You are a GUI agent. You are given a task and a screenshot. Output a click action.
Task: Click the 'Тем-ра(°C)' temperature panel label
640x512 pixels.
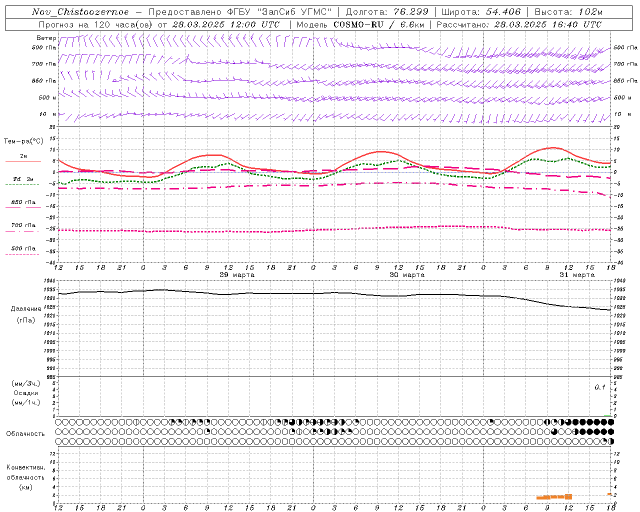(23, 141)
